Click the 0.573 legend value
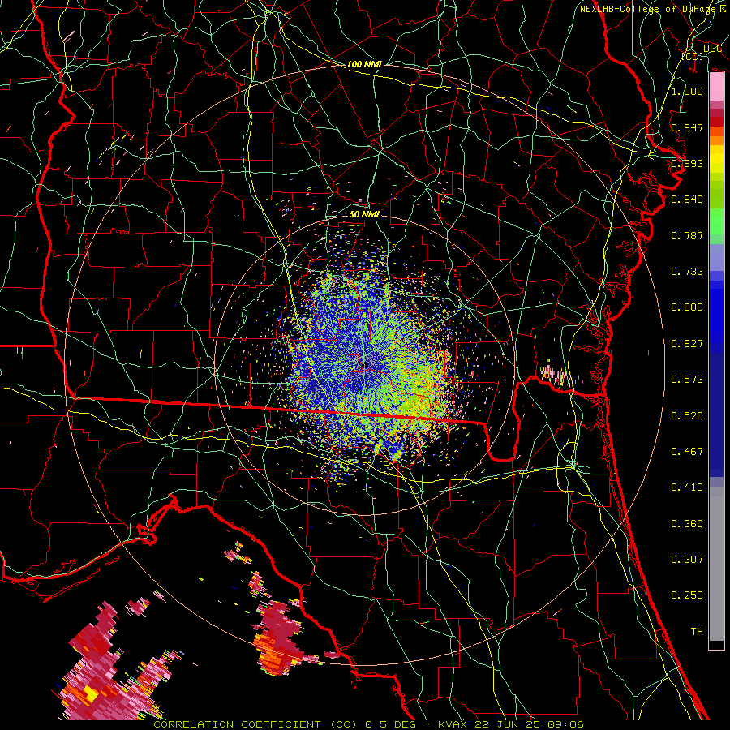Screen dimensions: 730x730 click(x=687, y=380)
